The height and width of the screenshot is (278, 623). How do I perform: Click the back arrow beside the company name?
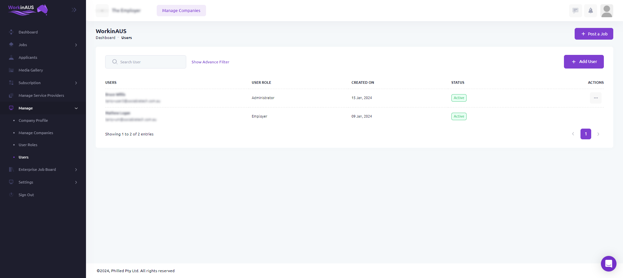[x=102, y=10]
